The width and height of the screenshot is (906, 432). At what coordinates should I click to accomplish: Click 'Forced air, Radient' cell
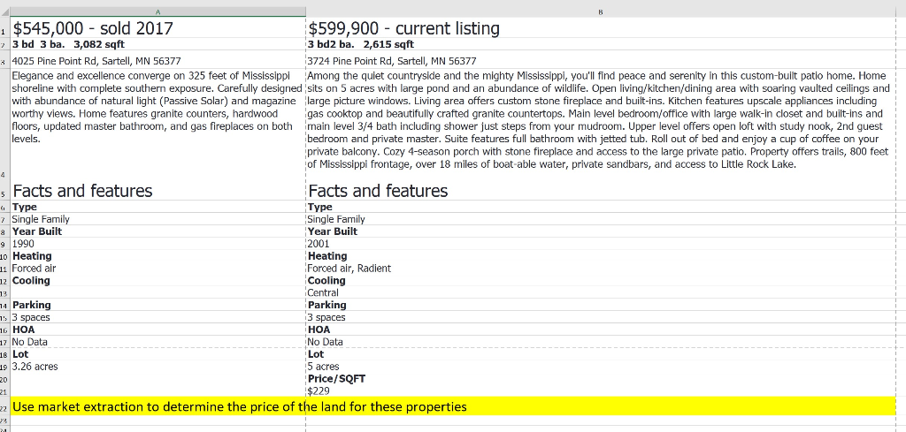tap(601, 269)
